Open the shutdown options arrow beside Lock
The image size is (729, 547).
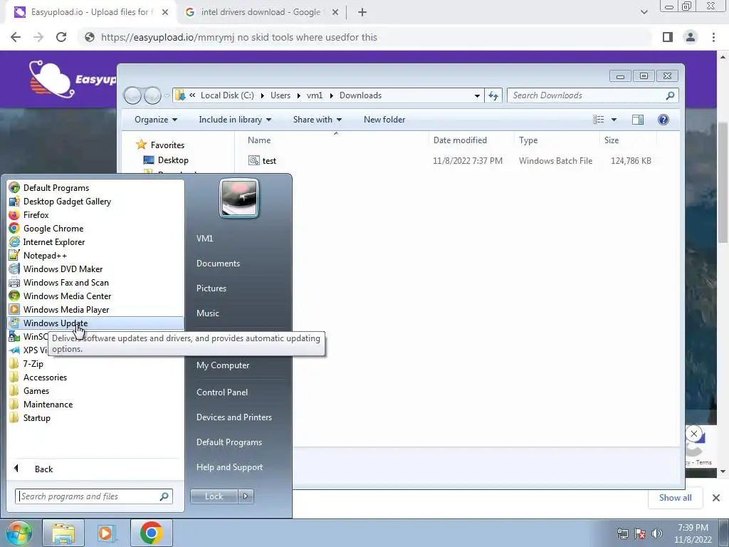(x=246, y=496)
